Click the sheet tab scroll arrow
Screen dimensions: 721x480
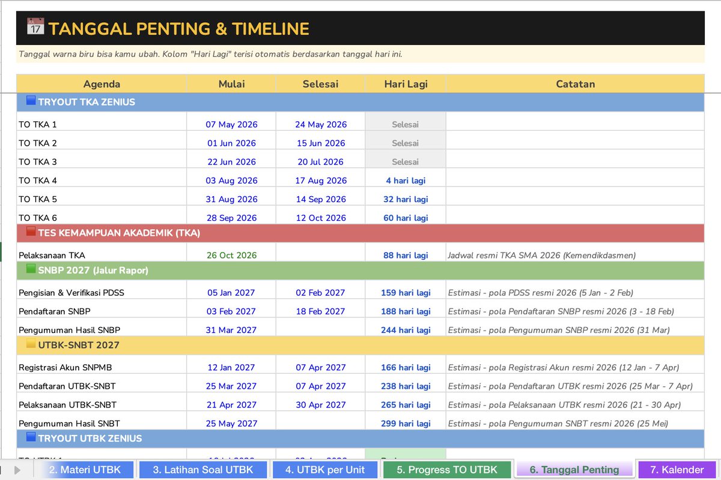click(x=17, y=470)
